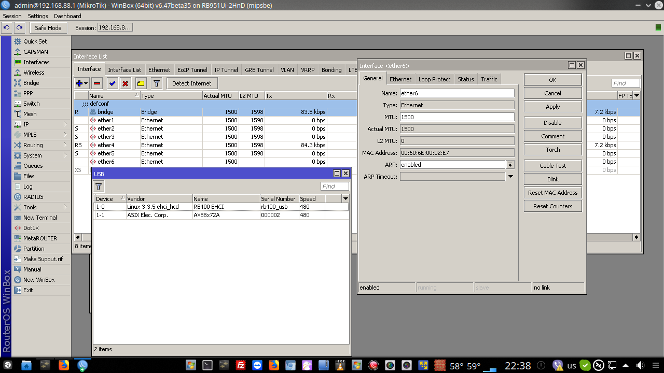Click the Torch button
Image resolution: width=664 pixels, height=373 pixels.
click(552, 150)
